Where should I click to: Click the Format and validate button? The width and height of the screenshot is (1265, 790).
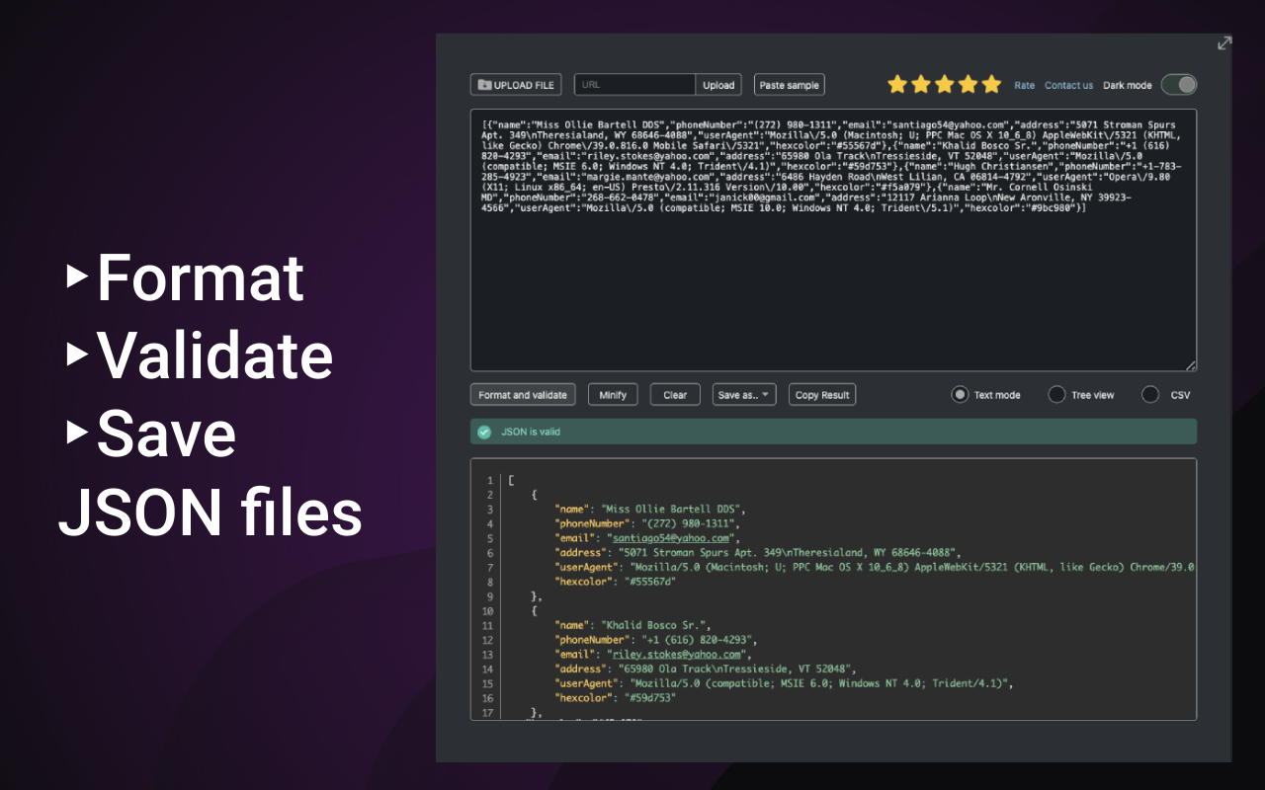pyautogui.click(x=523, y=394)
